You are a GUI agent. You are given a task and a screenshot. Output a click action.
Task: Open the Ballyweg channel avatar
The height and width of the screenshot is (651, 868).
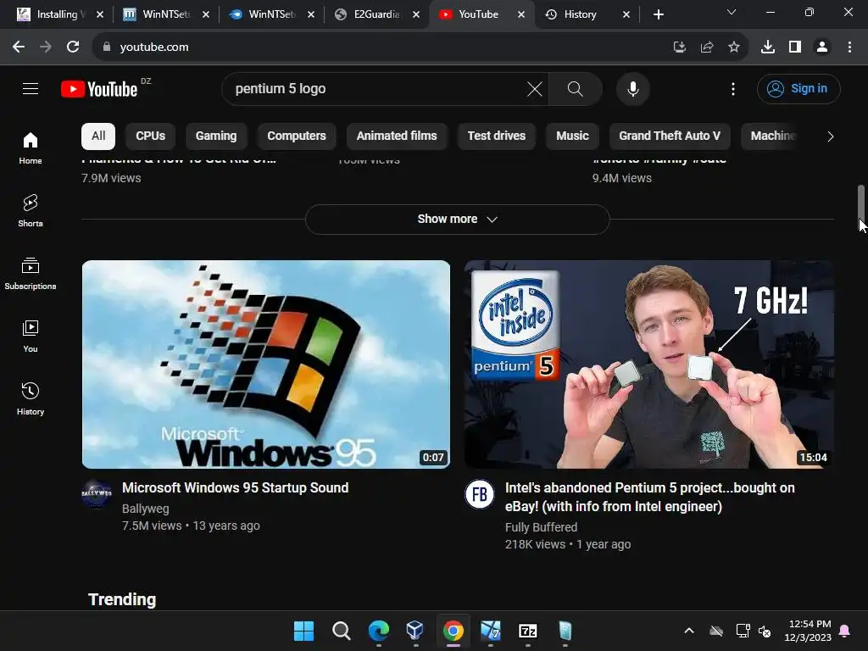pyautogui.click(x=97, y=494)
